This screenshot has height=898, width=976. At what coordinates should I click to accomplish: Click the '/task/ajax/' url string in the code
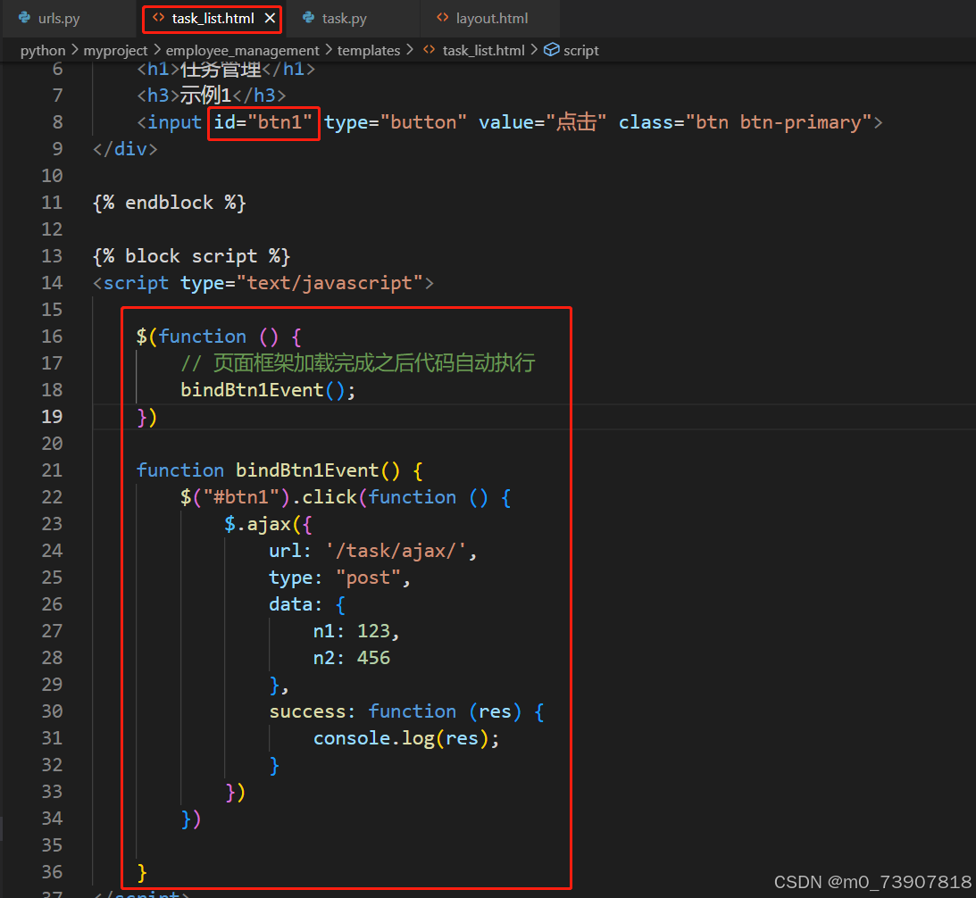click(x=393, y=550)
